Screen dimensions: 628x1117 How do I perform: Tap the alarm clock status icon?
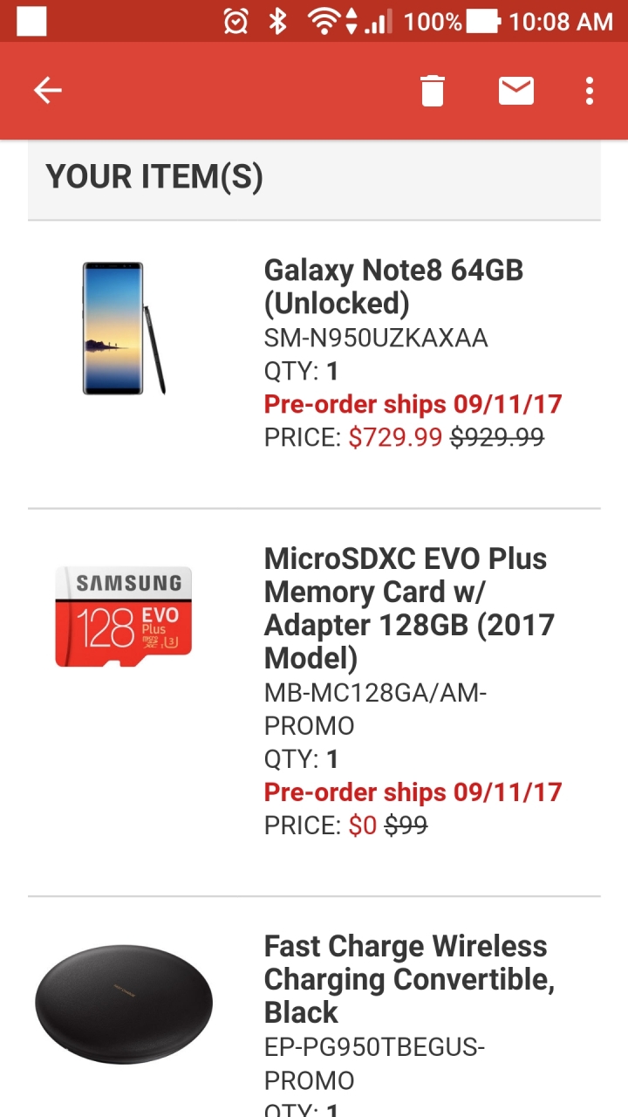(235, 22)
